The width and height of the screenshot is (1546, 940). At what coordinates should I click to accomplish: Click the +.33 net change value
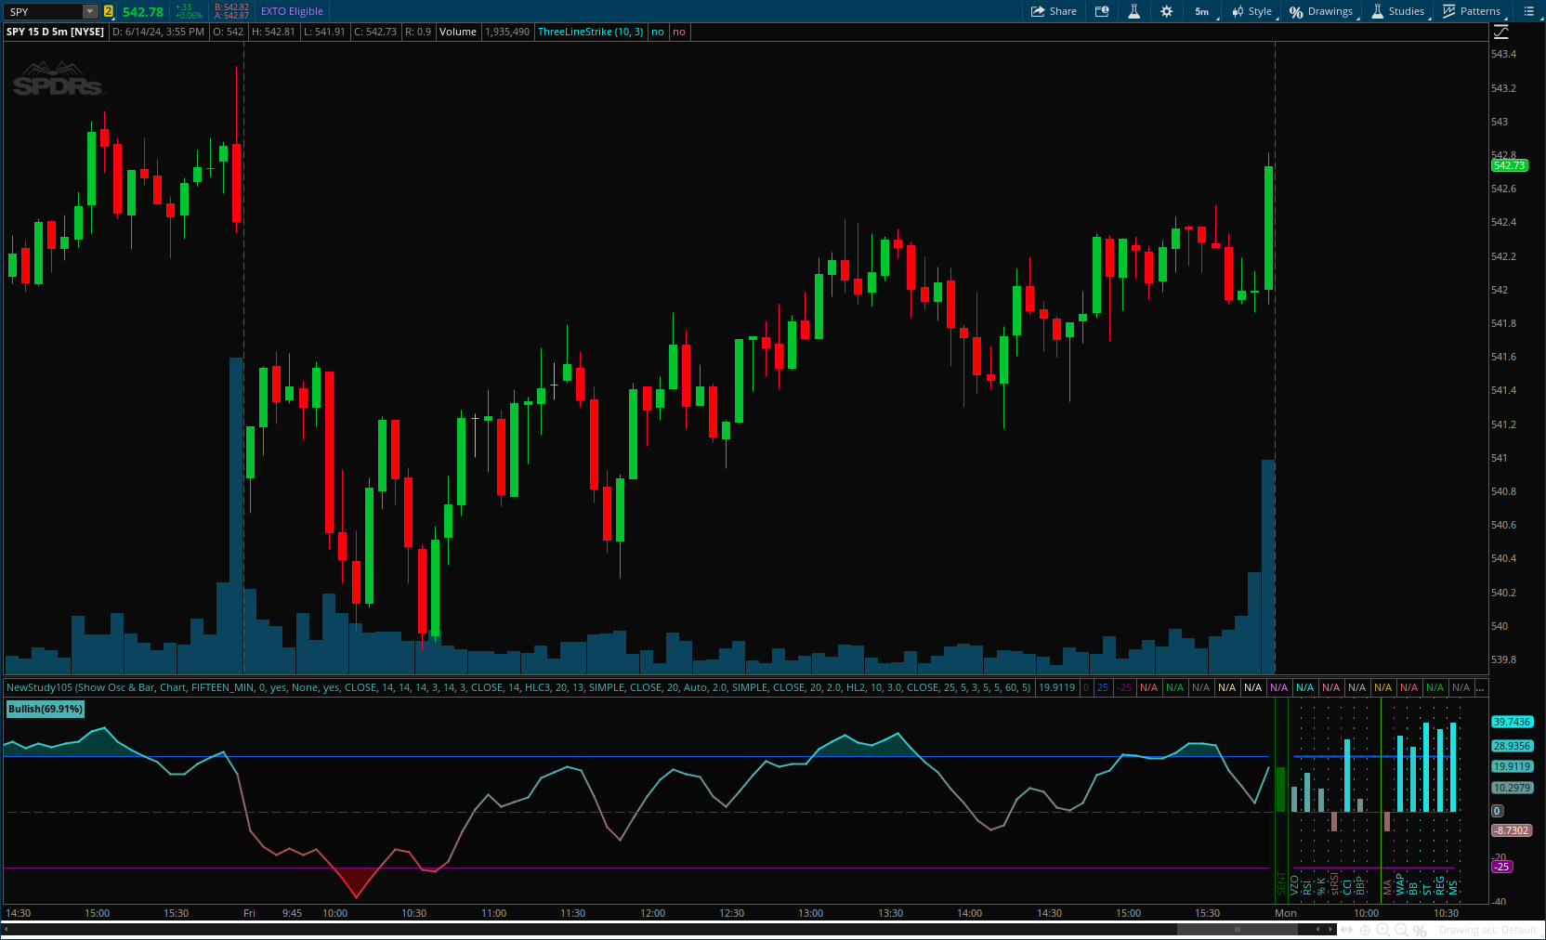(x=183, y=7)
